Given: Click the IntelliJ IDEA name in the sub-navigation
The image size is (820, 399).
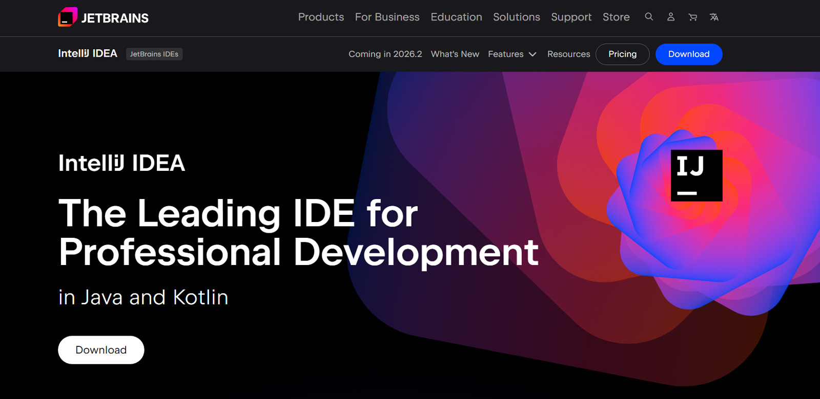Looking at the screenshot, I should [88, 54].
